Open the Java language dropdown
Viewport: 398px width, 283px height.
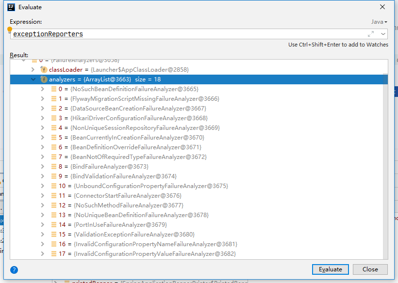tap(379, 22)
